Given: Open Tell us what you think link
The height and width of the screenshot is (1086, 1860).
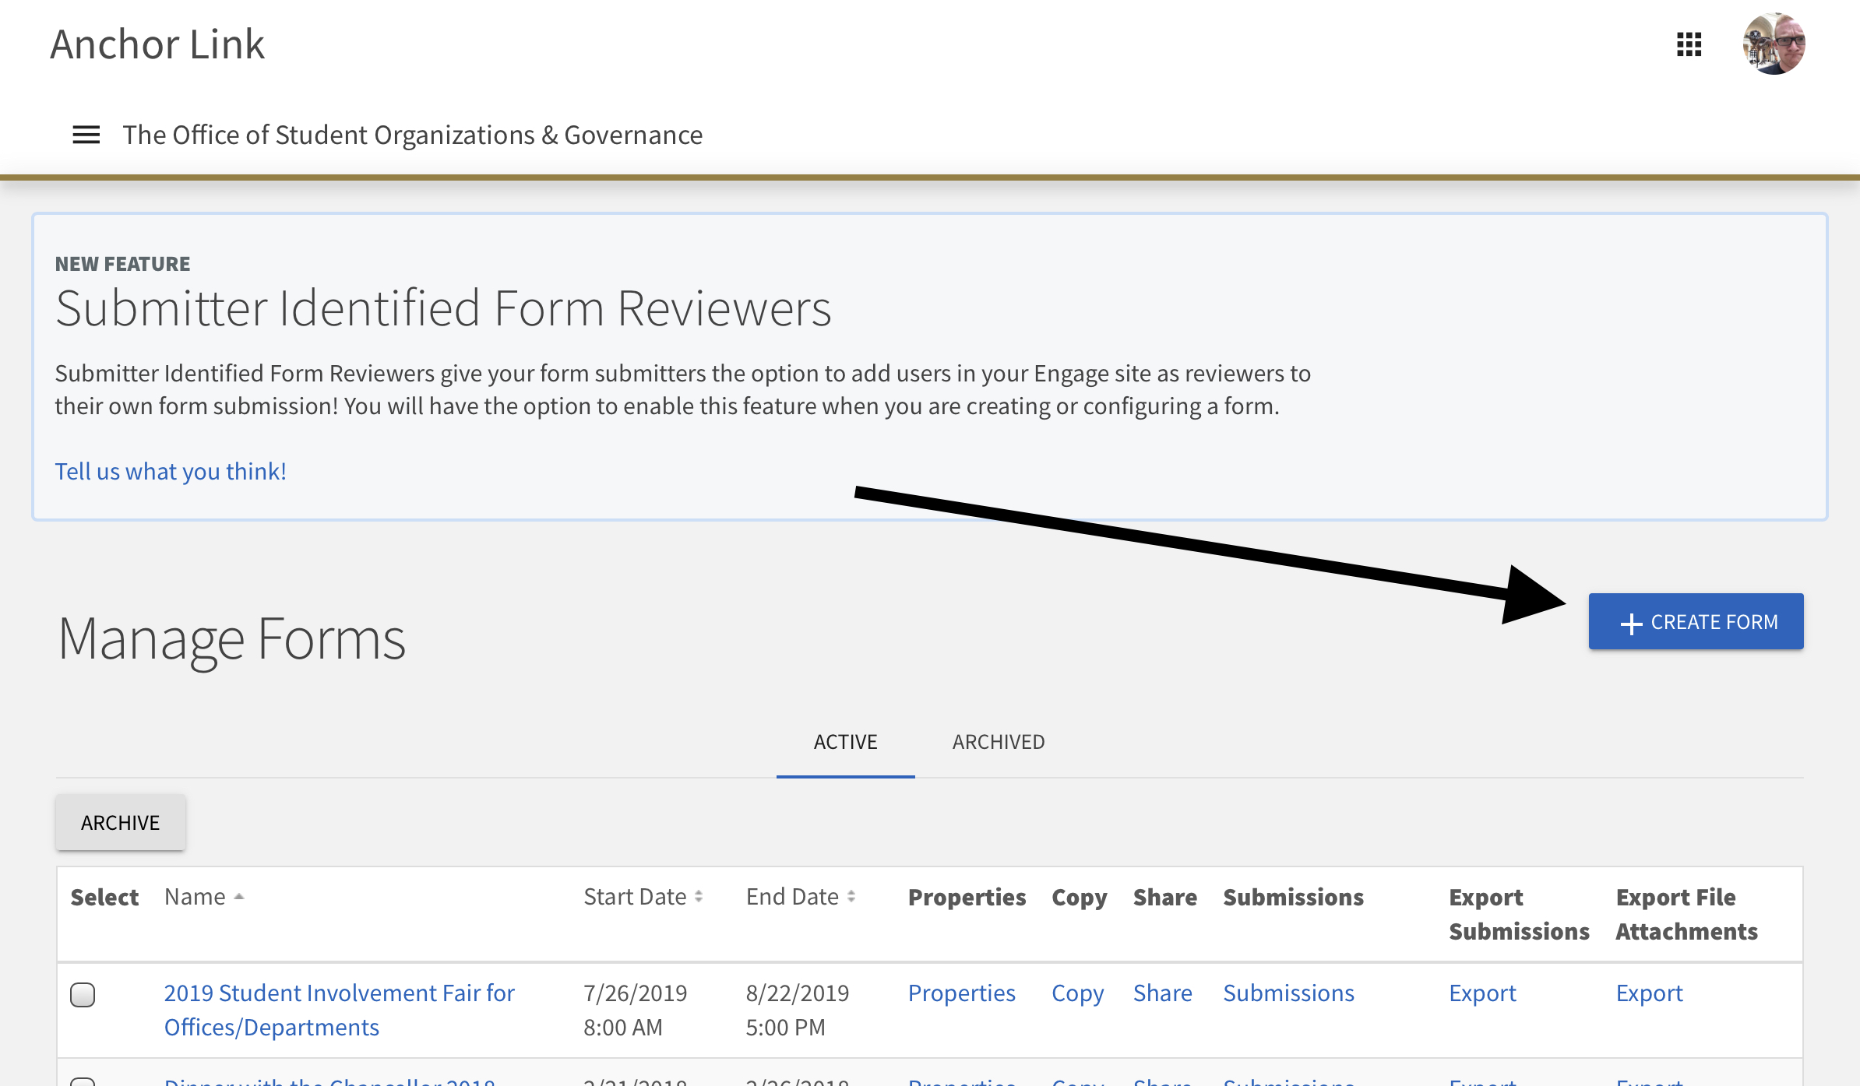Looking at the screenshot, I should (171, 471).
